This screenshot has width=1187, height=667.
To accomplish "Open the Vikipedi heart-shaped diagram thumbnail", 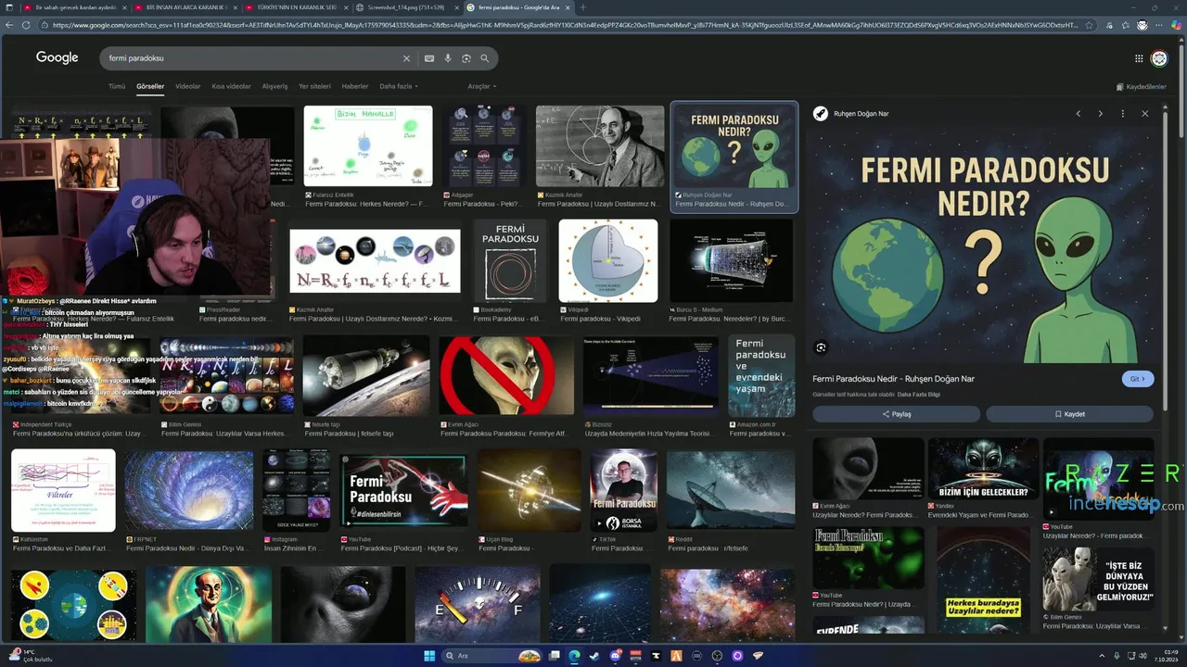I will coord(608,261).
